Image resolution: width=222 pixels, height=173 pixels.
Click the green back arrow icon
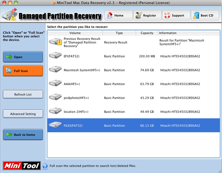click(9, 134)
